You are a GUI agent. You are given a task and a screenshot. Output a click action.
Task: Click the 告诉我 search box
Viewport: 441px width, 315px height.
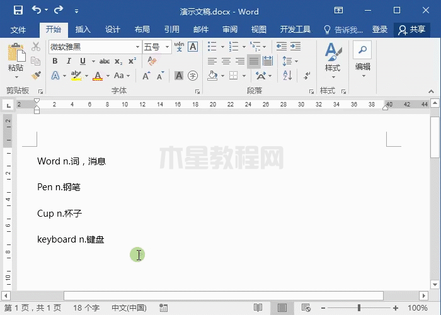[343, 30]
